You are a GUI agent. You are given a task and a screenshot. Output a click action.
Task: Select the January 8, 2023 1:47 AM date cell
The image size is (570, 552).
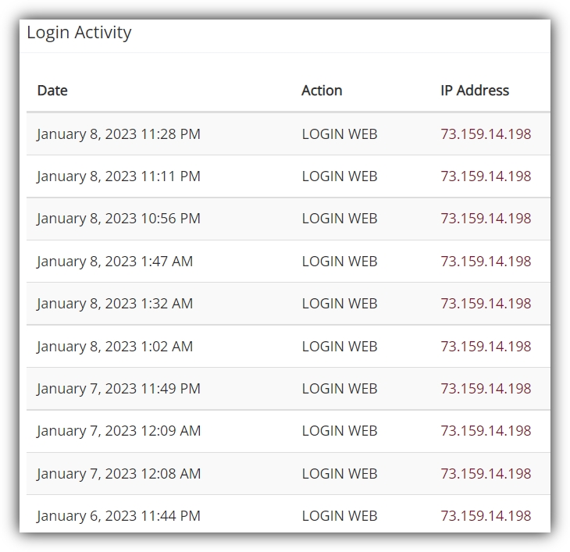click(x=115, y=262)
